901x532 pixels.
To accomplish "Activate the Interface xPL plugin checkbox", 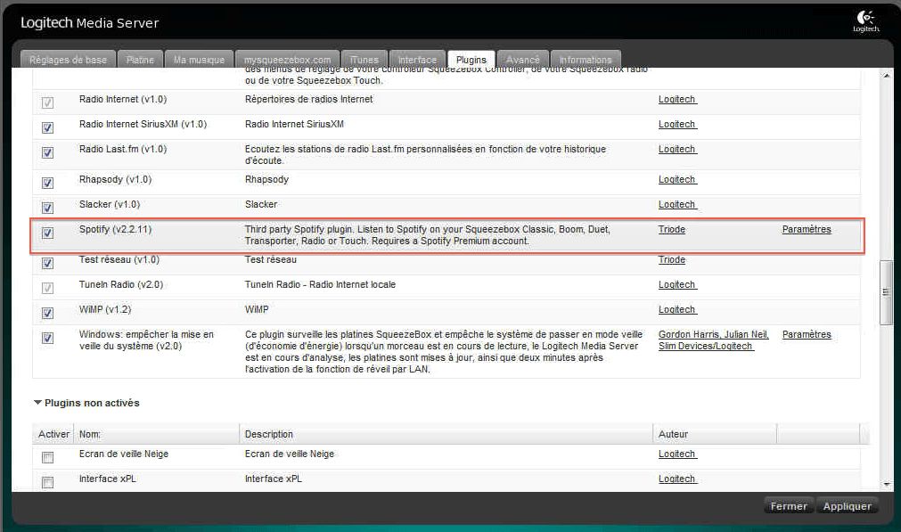I will click(48, 482).
